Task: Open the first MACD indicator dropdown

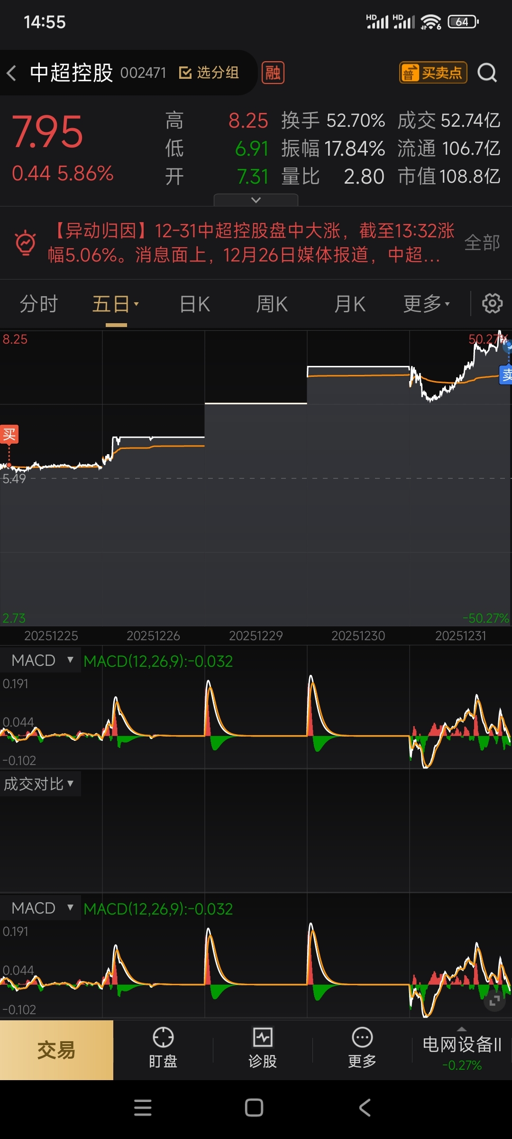Action: [41, 660]
